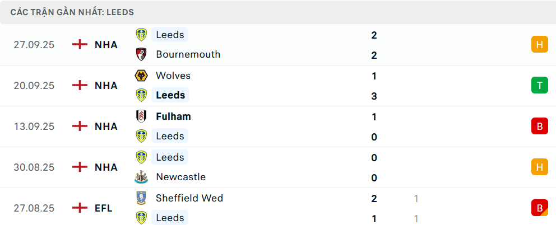
Task: Open the Newcastle team link
Action: 180,177
